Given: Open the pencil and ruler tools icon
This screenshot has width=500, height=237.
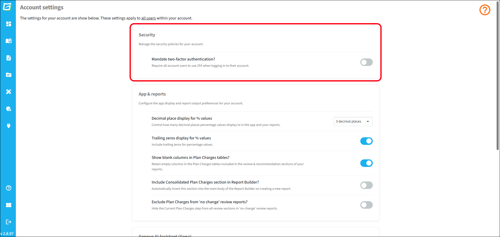Looking at the screenshot, I should point(9,92).
